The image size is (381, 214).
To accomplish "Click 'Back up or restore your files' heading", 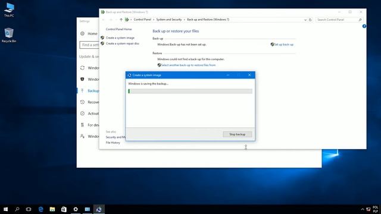I will pos(176,31).
